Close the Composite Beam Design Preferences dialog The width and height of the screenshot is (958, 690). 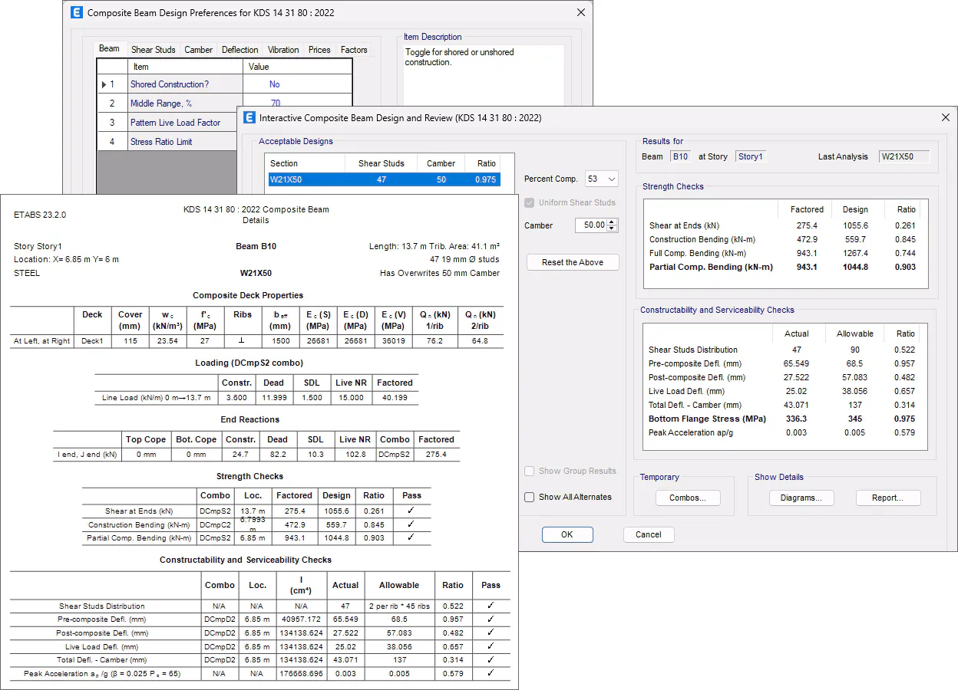click(581, 12)
